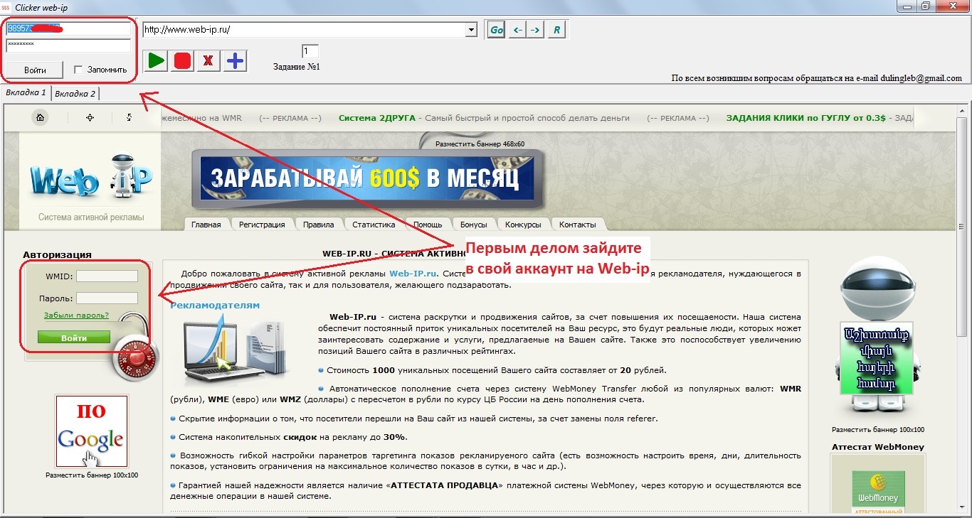Toggle the Запомнить checkbox
The image size is (972, 518).
point(79,70)
